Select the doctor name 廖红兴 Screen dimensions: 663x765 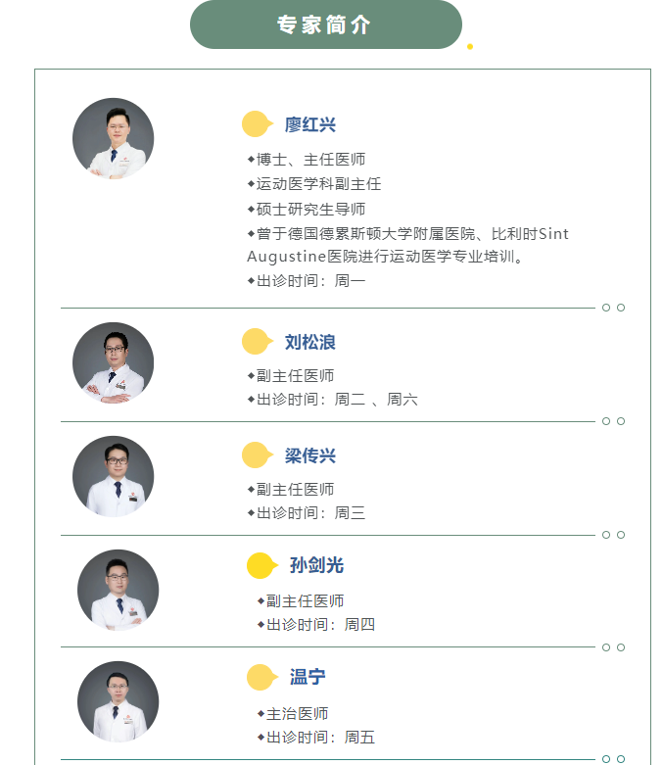point(310,124)
